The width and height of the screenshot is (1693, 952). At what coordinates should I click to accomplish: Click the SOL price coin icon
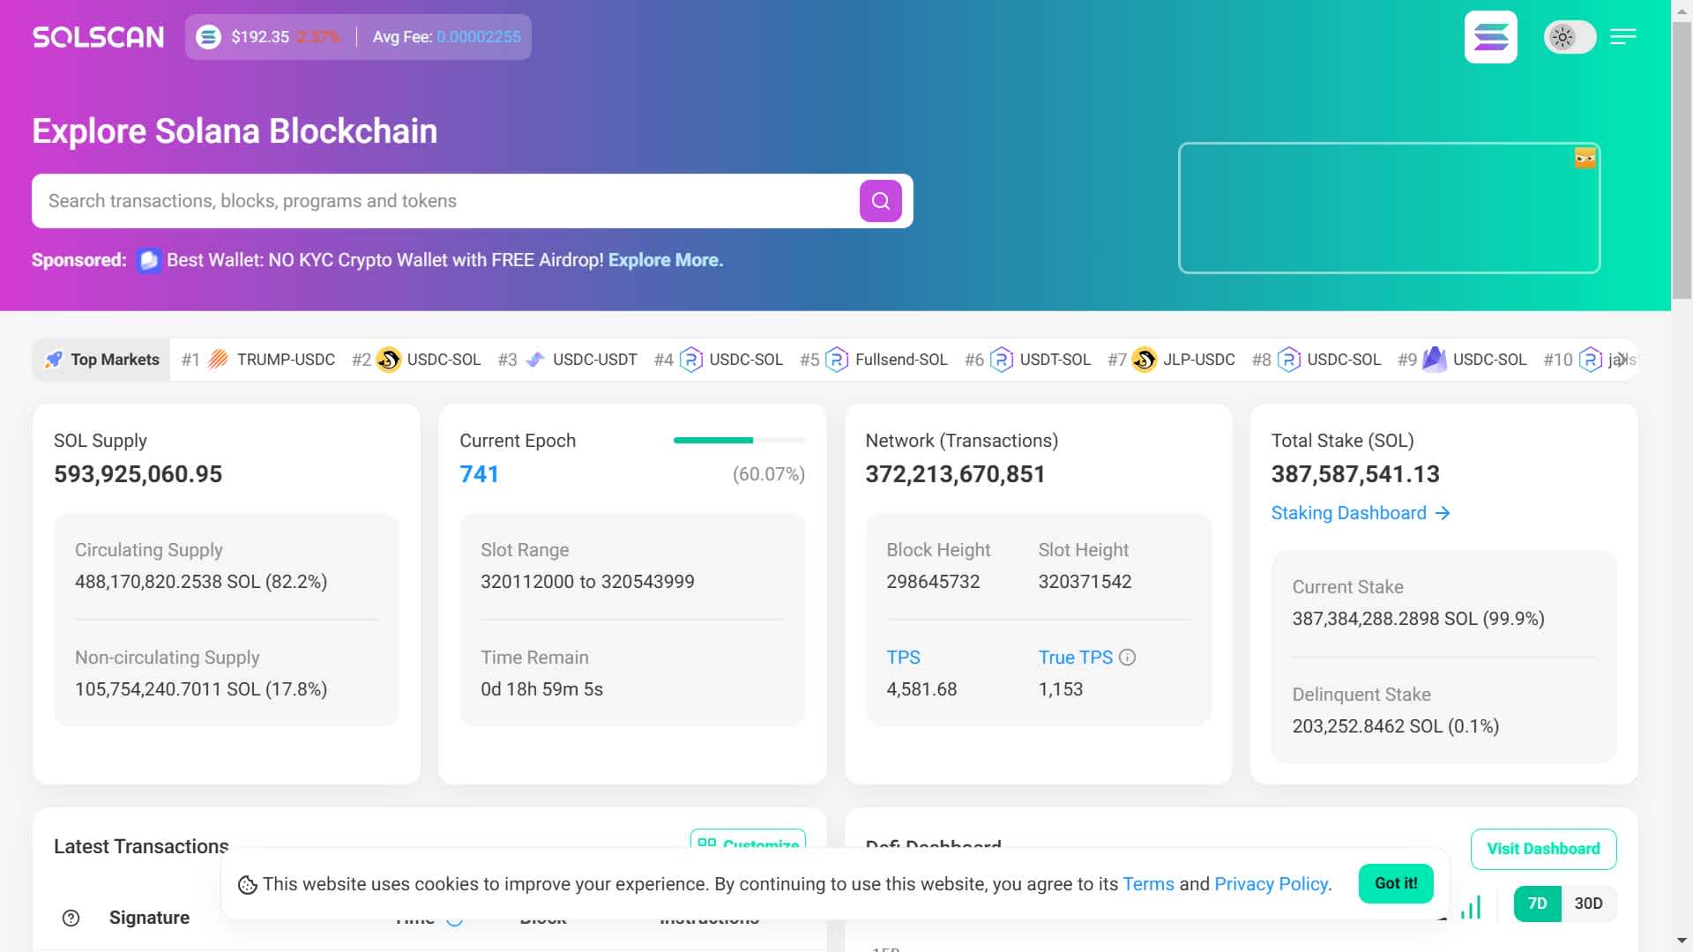[x=208, y=37]
